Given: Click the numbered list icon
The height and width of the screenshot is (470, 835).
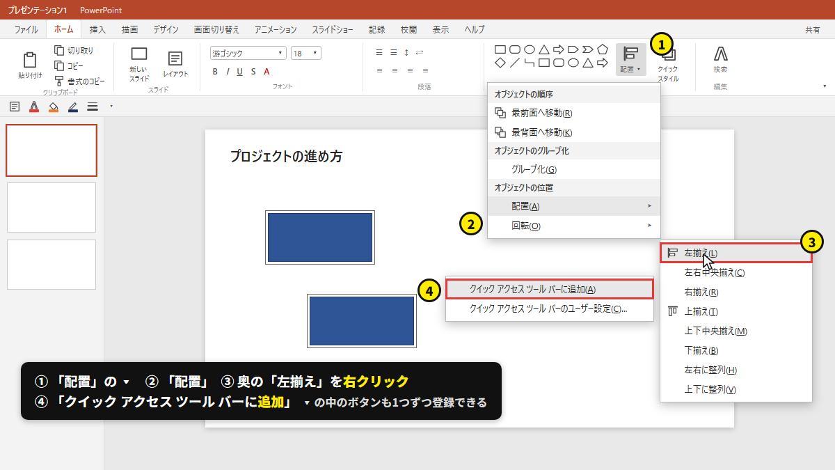Looking at the screenshot, I should [393, 52].
